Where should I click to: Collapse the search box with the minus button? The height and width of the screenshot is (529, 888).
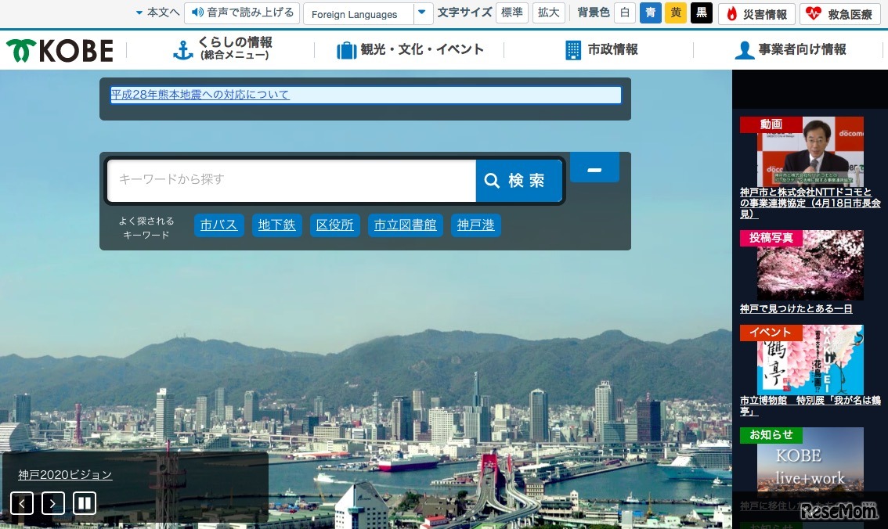click(594, 167)
